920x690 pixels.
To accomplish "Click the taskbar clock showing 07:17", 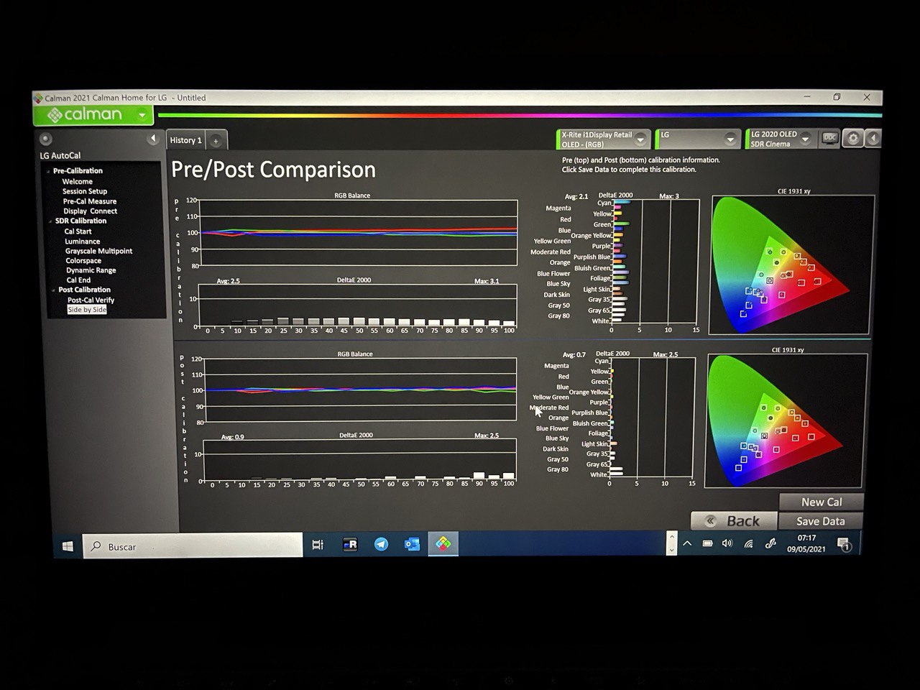I will click(806, 543).
